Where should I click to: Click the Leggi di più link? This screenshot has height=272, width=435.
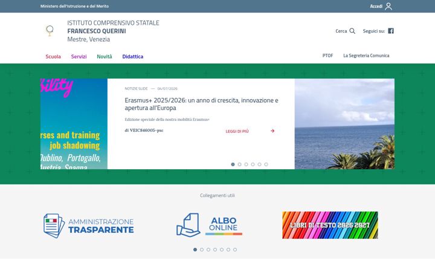pos(237,131)
